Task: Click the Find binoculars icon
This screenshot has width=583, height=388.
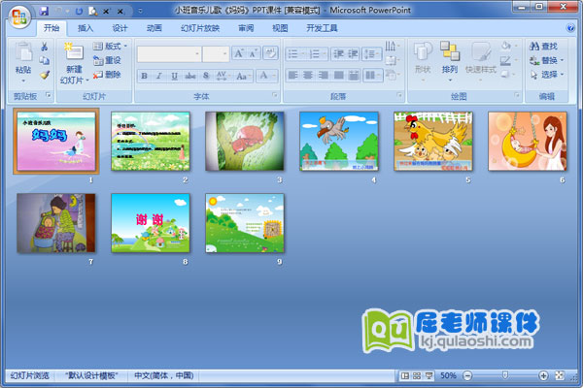Action: [x=533, y=47]
